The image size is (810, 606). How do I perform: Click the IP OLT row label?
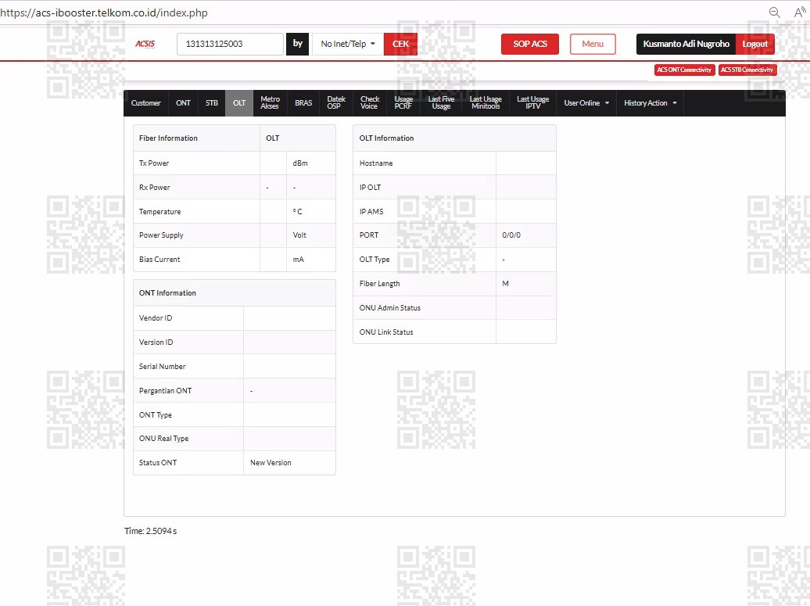click(x=370, y=188)
